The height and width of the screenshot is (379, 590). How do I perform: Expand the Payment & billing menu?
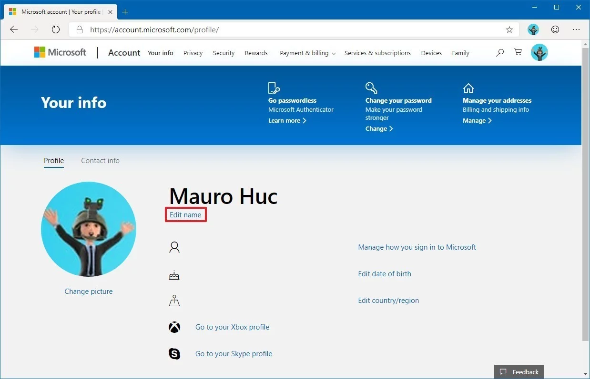click(x=307, y=53)
